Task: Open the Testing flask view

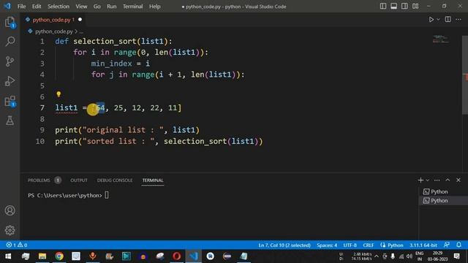Action: pyautogui.click(x=10, y=121)
